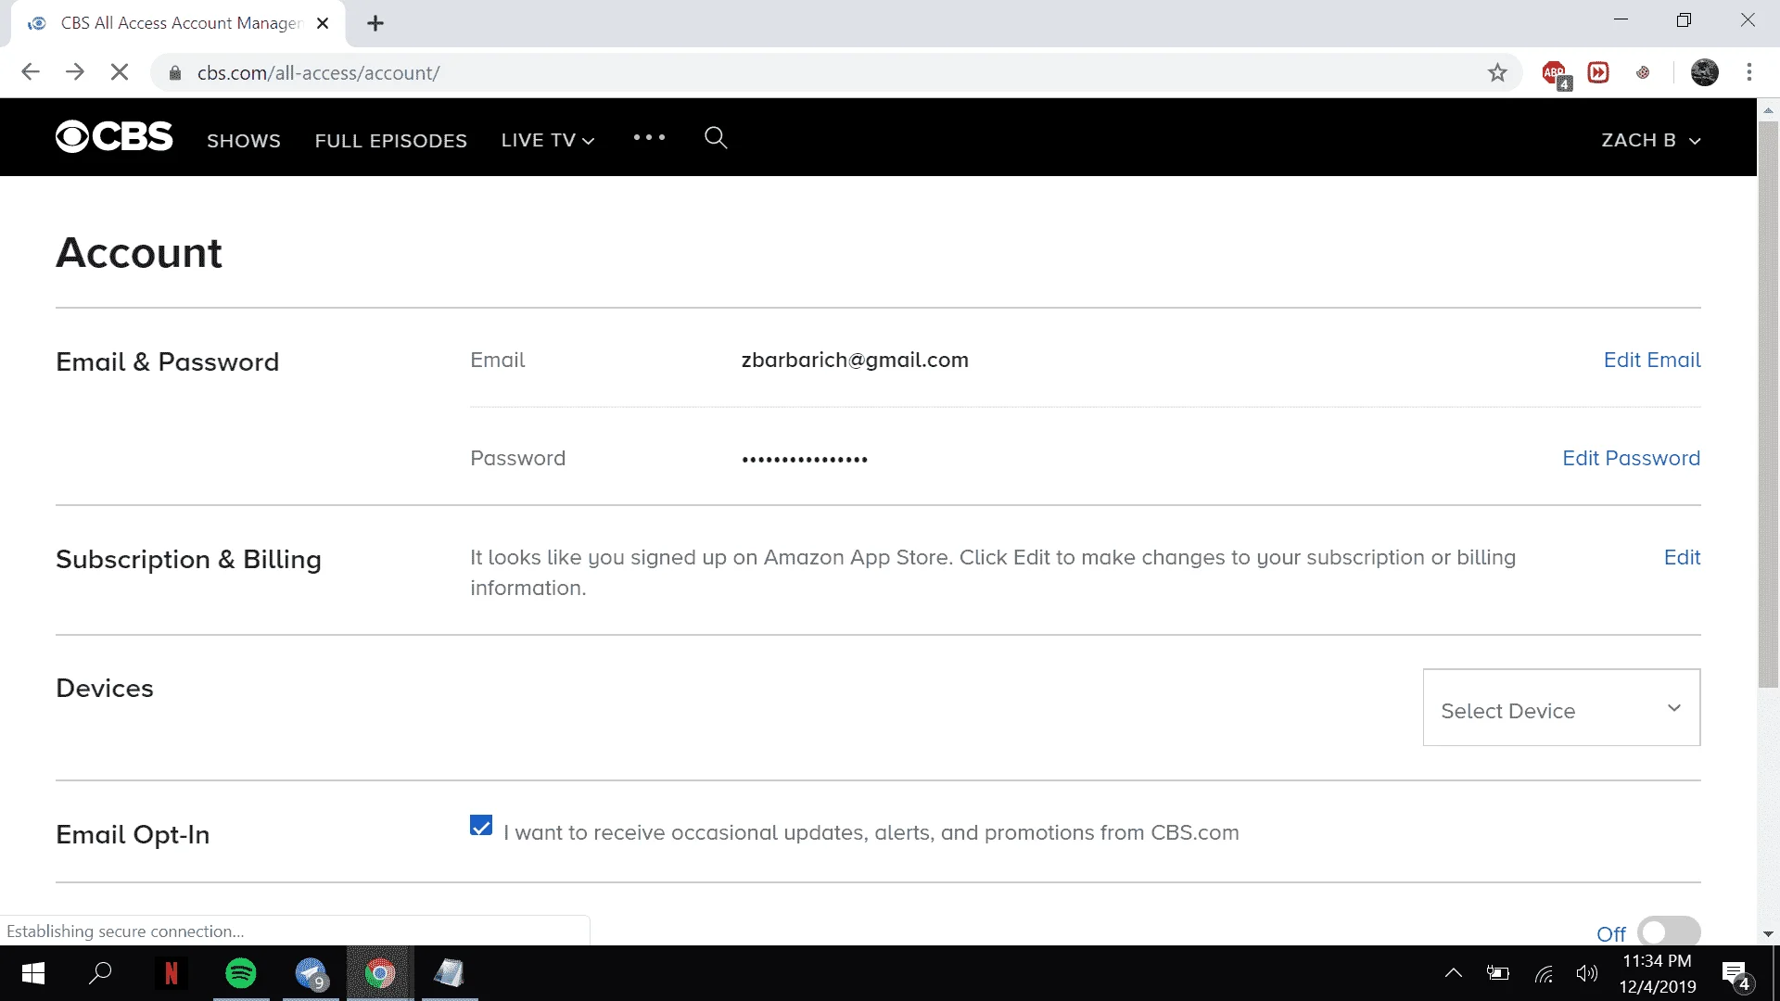Go to SHOWS in navigation
Viewport: 1780px width, 1001px height.
point(244,141)
